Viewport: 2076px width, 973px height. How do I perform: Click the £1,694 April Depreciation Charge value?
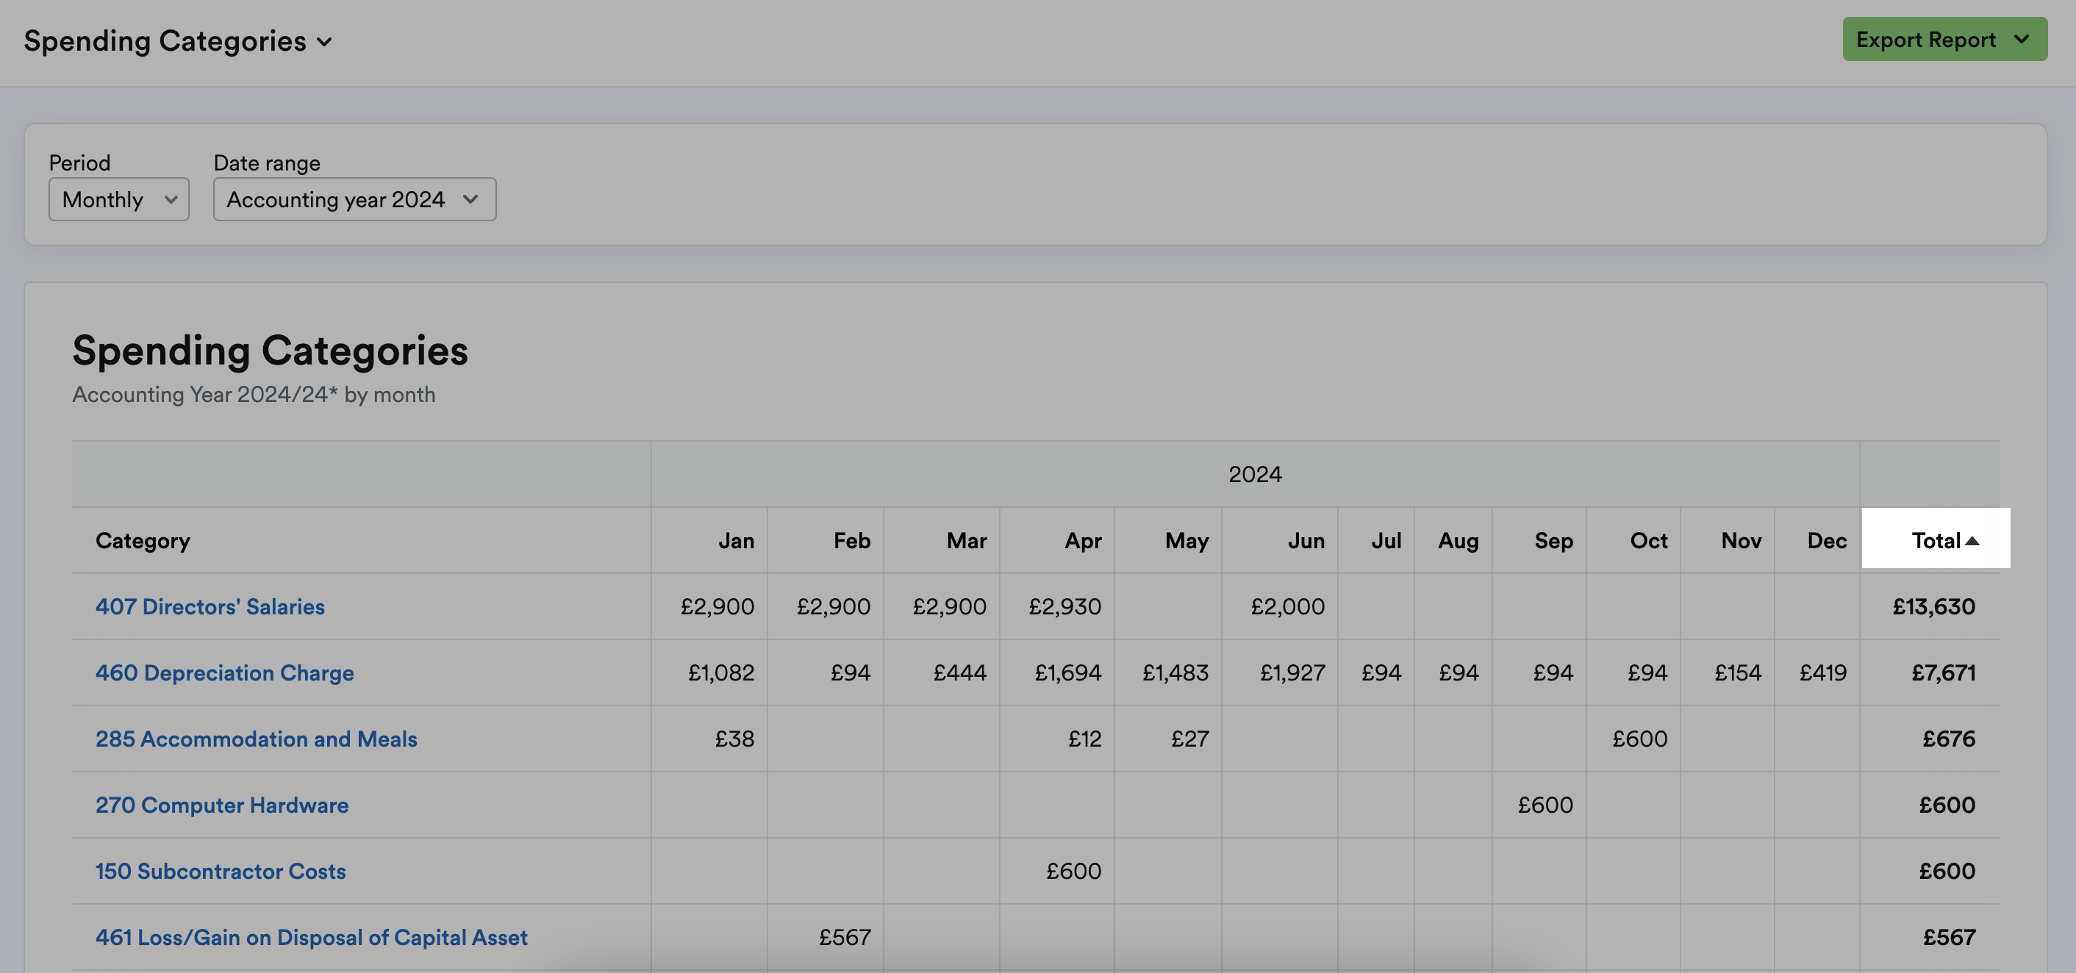[x=1068, y=672]
